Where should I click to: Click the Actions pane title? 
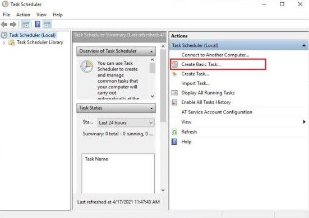tap(179, 36)
